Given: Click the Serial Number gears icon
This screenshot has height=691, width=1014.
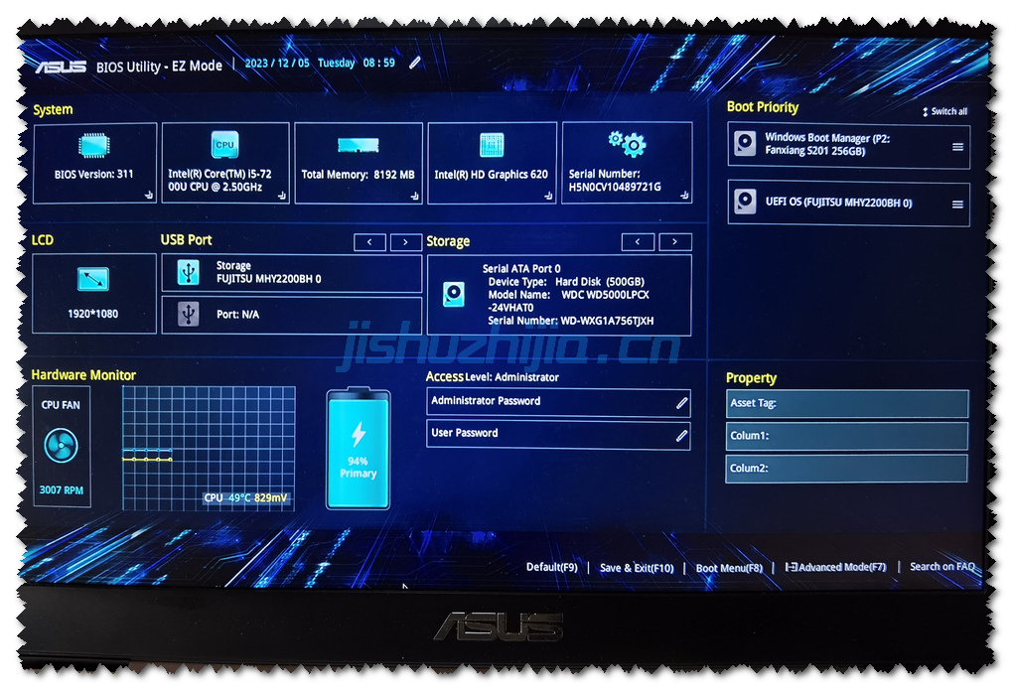Looking at the screenshot, I should point(627,144).
